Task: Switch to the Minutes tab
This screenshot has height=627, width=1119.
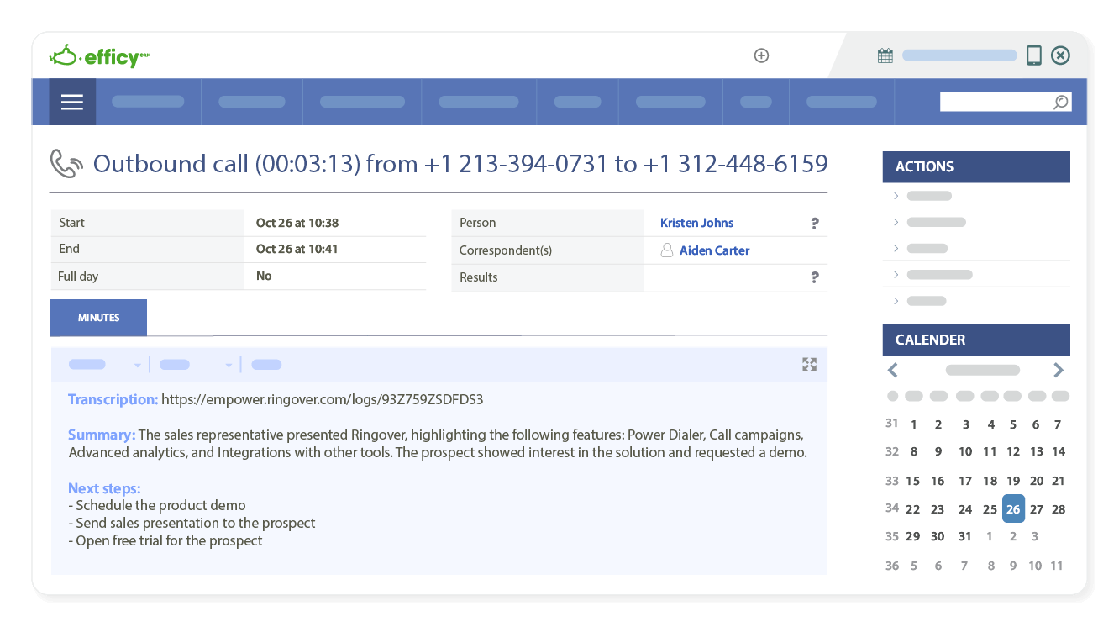Action: [x=97, y=317]
